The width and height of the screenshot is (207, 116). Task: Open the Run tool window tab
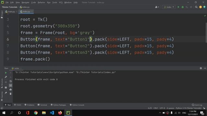(8, 105)
